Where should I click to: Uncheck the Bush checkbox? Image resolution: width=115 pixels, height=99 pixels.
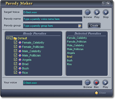tap(15, 68)
